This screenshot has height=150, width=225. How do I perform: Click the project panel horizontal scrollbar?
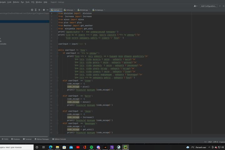pos(24,137)
